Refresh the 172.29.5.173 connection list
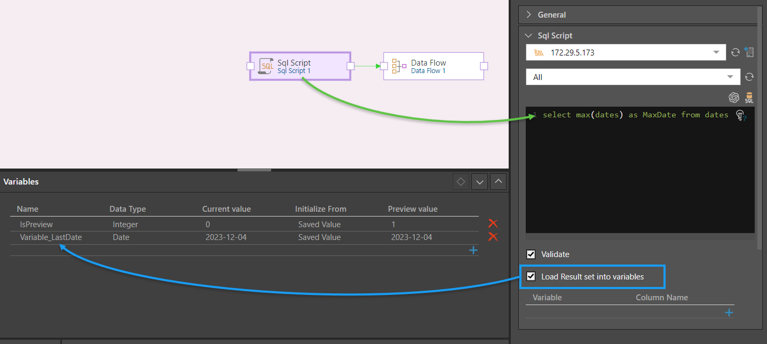The image size is (767, 344). 736,52
